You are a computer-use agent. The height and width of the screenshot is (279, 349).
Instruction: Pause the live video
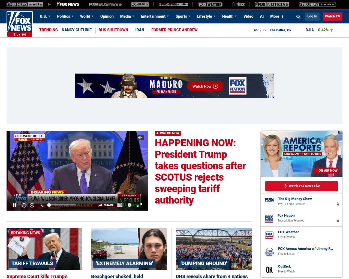pos(14,205)
